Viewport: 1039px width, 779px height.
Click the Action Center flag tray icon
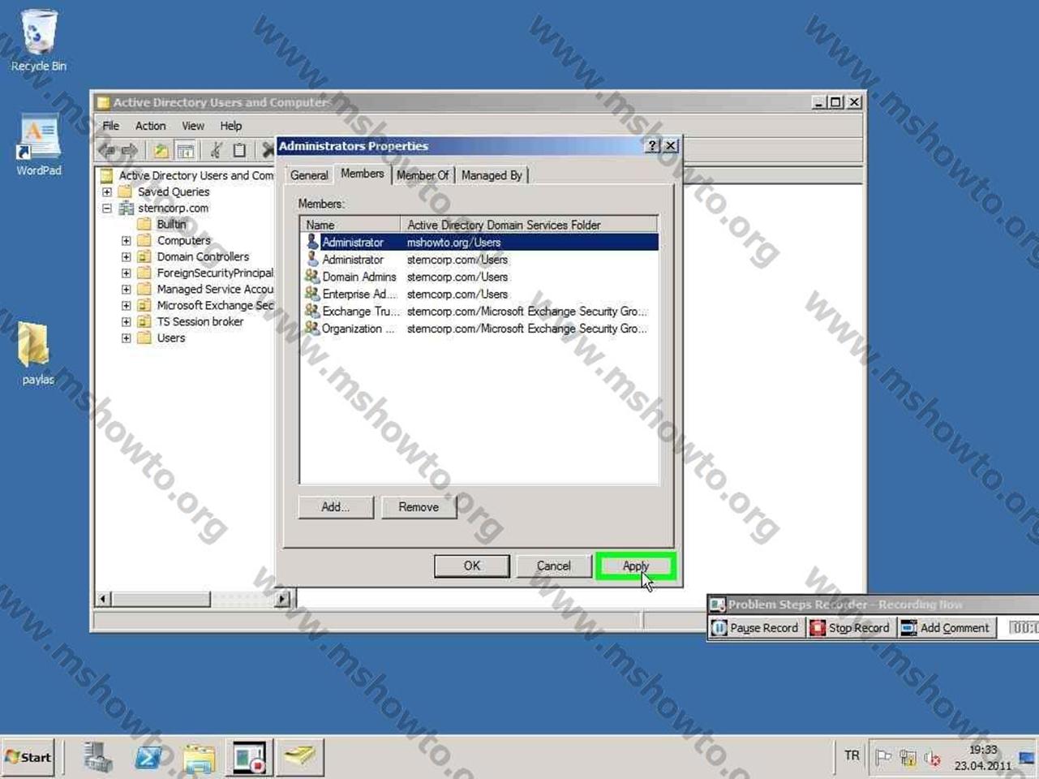883,758
